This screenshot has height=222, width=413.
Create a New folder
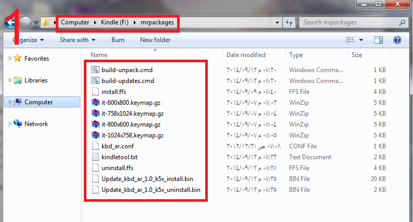(155, 40)
